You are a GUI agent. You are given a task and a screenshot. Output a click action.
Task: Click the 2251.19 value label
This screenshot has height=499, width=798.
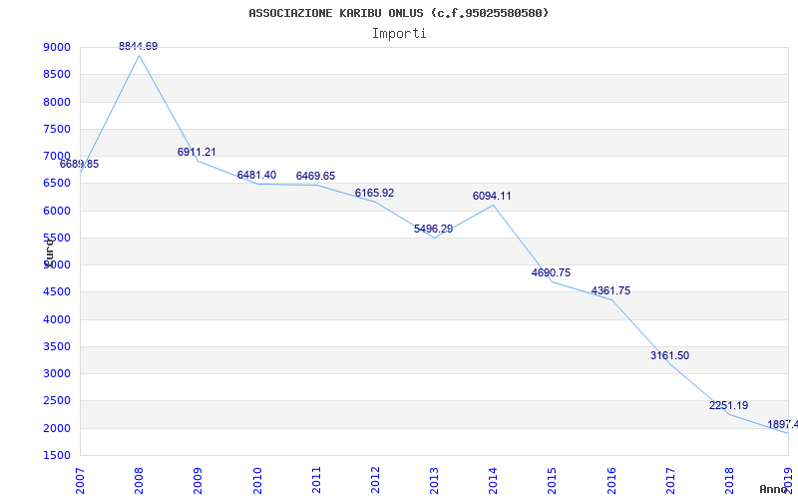(729, 406)
